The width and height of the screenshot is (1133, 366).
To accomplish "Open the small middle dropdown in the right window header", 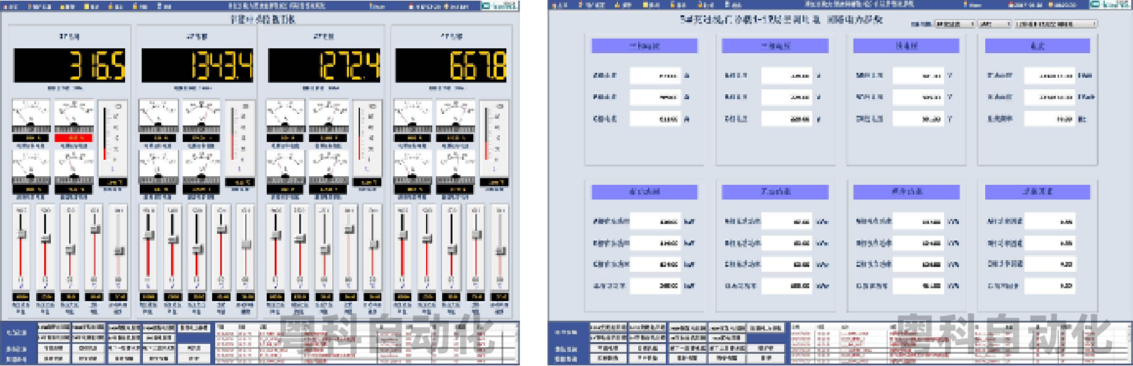I will [x=994, y=24].
